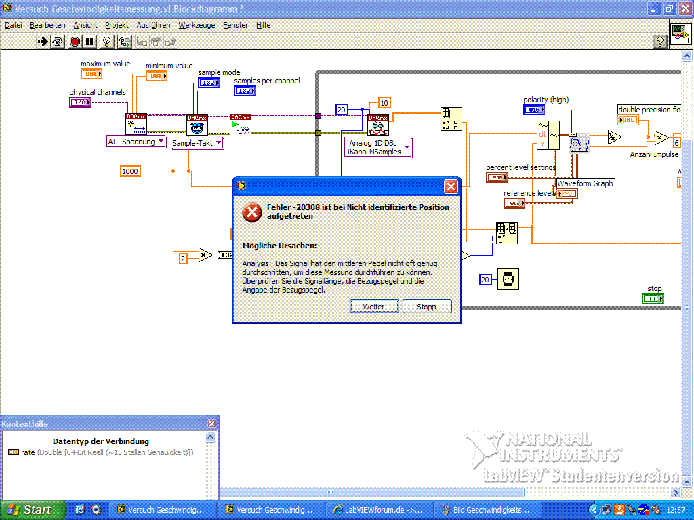Switch to LabVIEWforum.de taskbar window
Image resolution: width=694 pixels, height=520 pixels.
pyautogui.click(x=378, y=510)
